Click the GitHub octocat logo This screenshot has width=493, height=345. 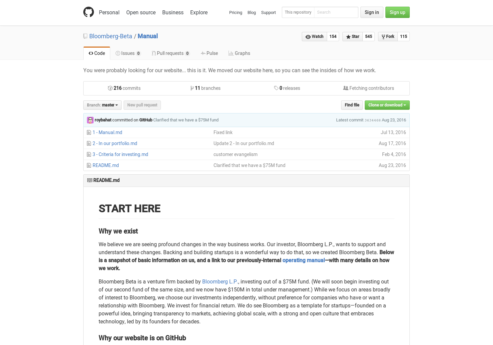tap(89, 12)
